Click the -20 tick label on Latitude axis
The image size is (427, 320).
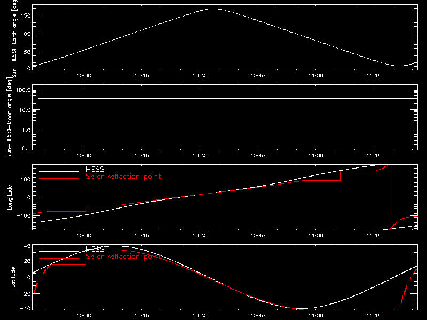coord(25,294)
